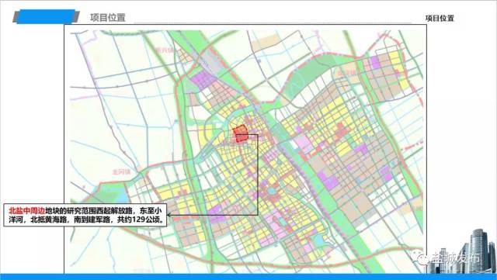Click the large purple block east of the river
This screenshot has height=280, width=497.
[x=328, y=181]
